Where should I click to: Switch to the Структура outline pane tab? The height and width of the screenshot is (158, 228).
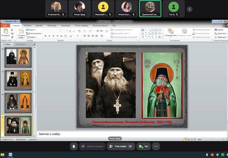click(20, 44)
